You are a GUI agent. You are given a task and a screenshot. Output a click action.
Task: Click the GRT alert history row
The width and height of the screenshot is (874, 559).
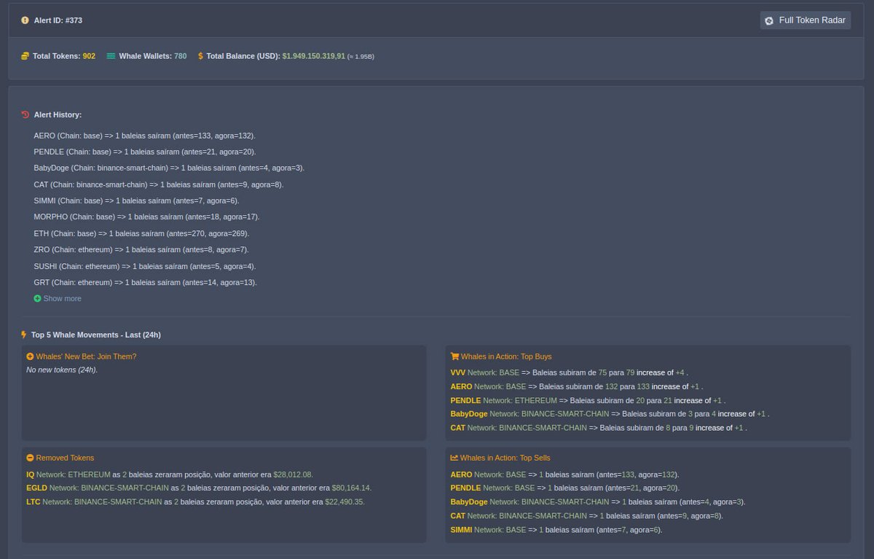click(145, 282)
